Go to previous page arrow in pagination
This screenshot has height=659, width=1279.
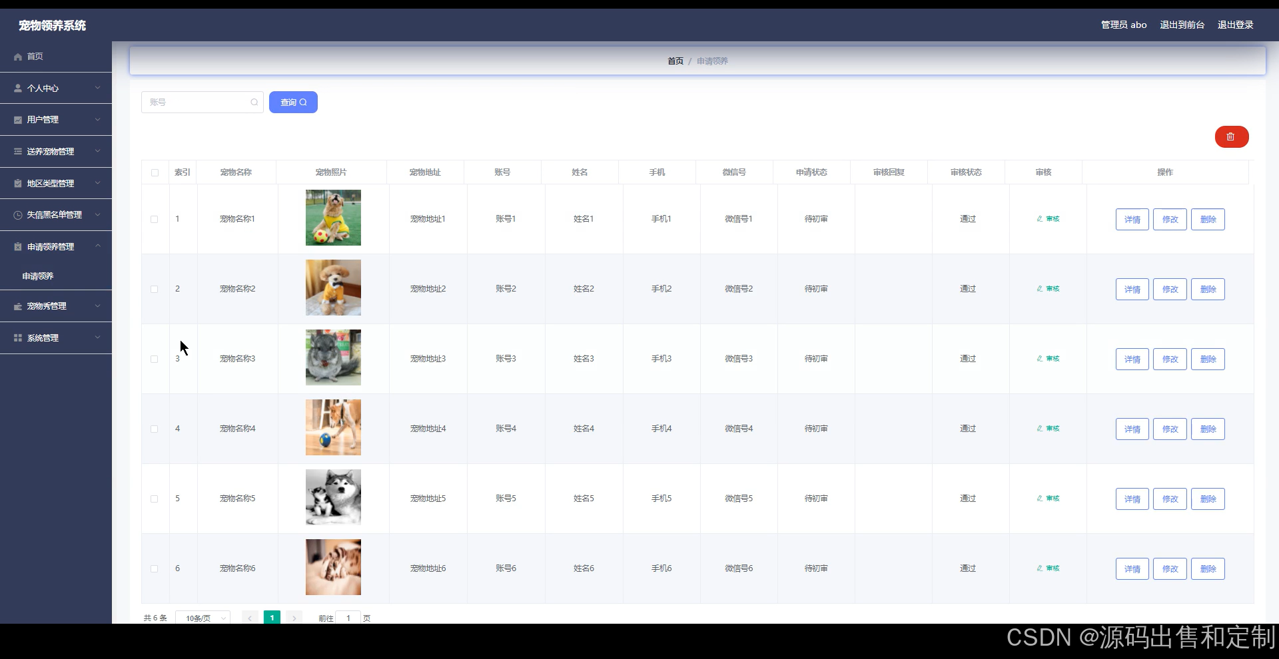pos(250,618)
